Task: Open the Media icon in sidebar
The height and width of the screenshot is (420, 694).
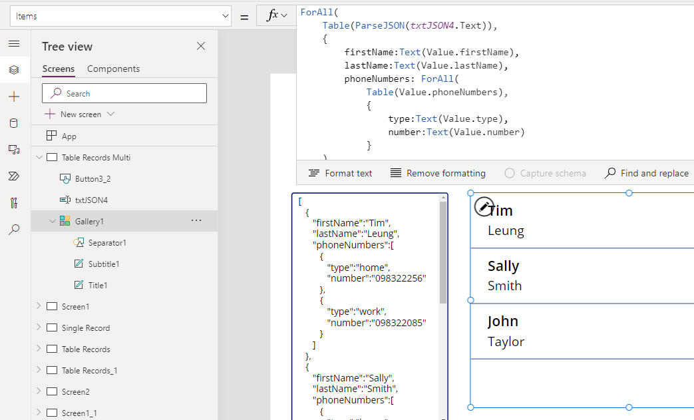Action: point(14,150)
